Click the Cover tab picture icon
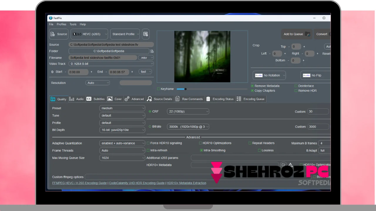The height and width of the screenshot is (211, 376). pyautogui.click(x=110, y=99)
